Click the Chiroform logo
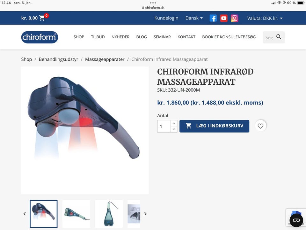The width and height of the screenshot is (306, 230). (40, 37)
